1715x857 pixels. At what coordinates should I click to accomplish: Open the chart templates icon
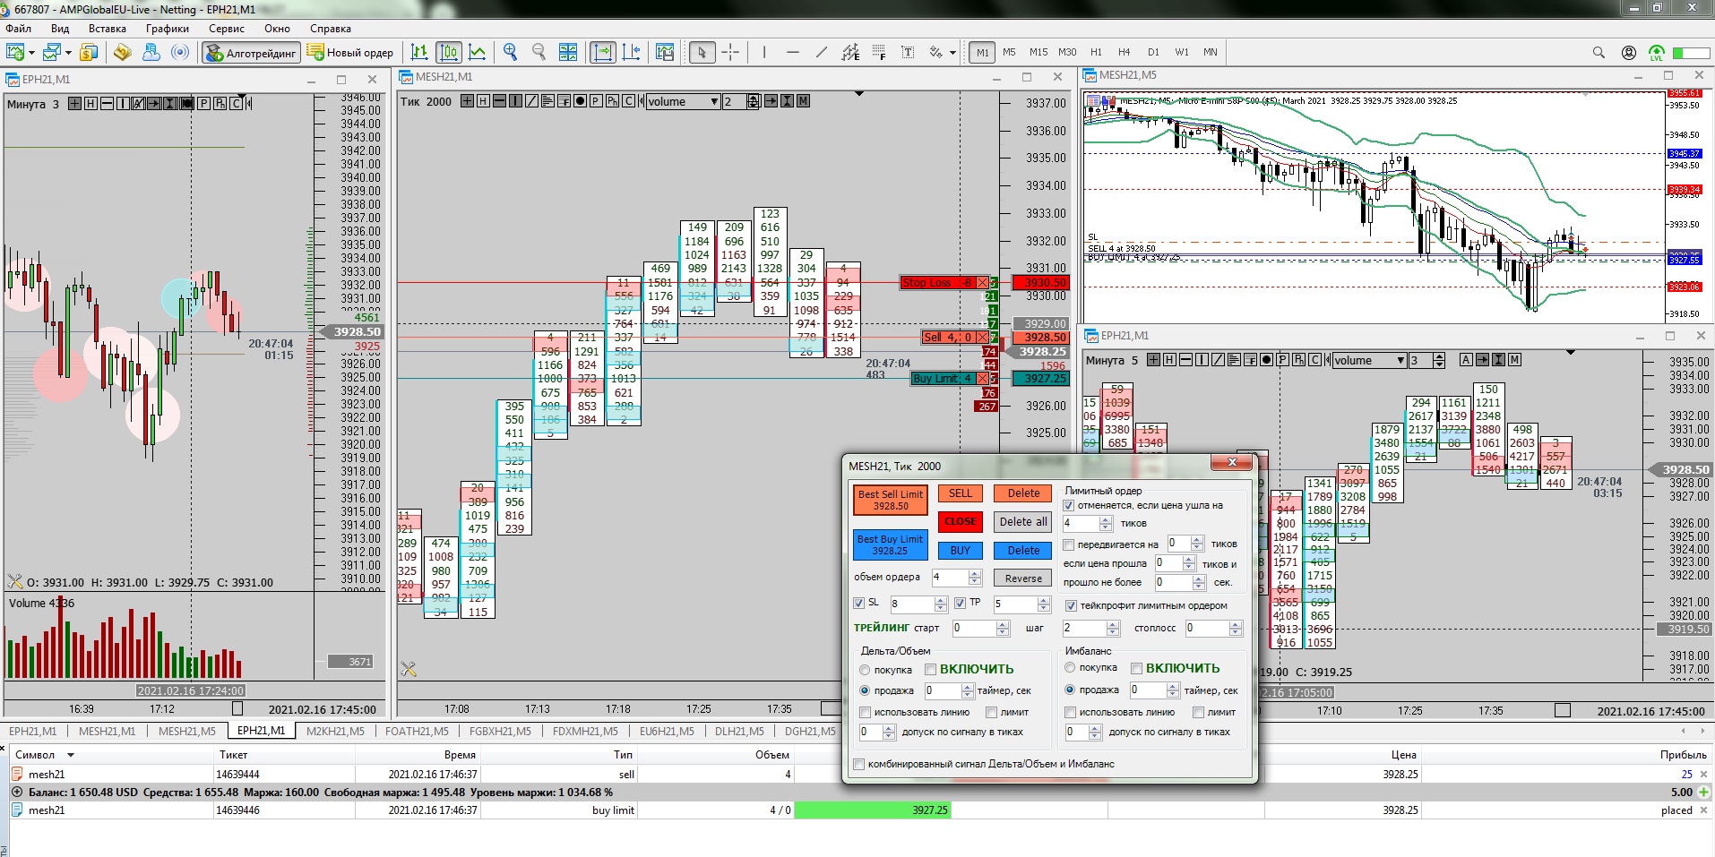click(665, 53)
